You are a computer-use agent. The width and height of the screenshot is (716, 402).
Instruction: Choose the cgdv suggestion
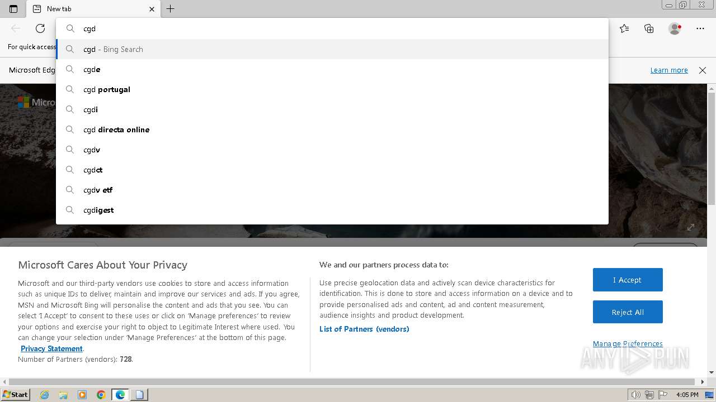tap(332, 150)
